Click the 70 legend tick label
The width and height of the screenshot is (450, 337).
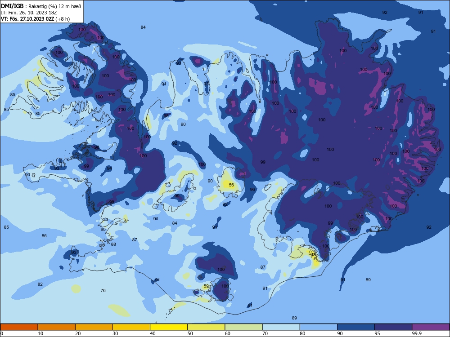tap(265, 333)
